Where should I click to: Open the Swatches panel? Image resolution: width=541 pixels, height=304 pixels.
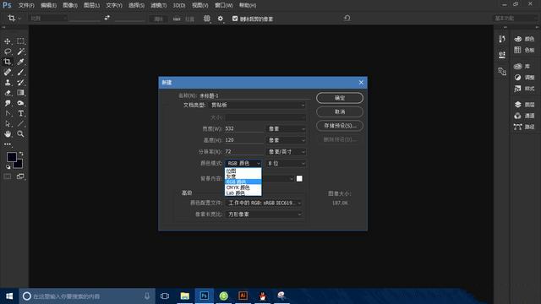tap(524, 51)
